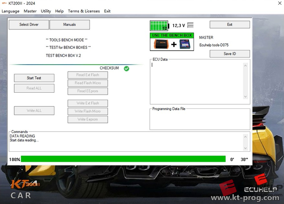Click the Read EEprom button

(88, 91)
